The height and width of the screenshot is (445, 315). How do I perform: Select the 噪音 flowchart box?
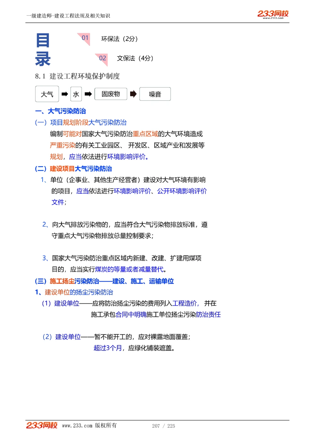pos(155,94)
